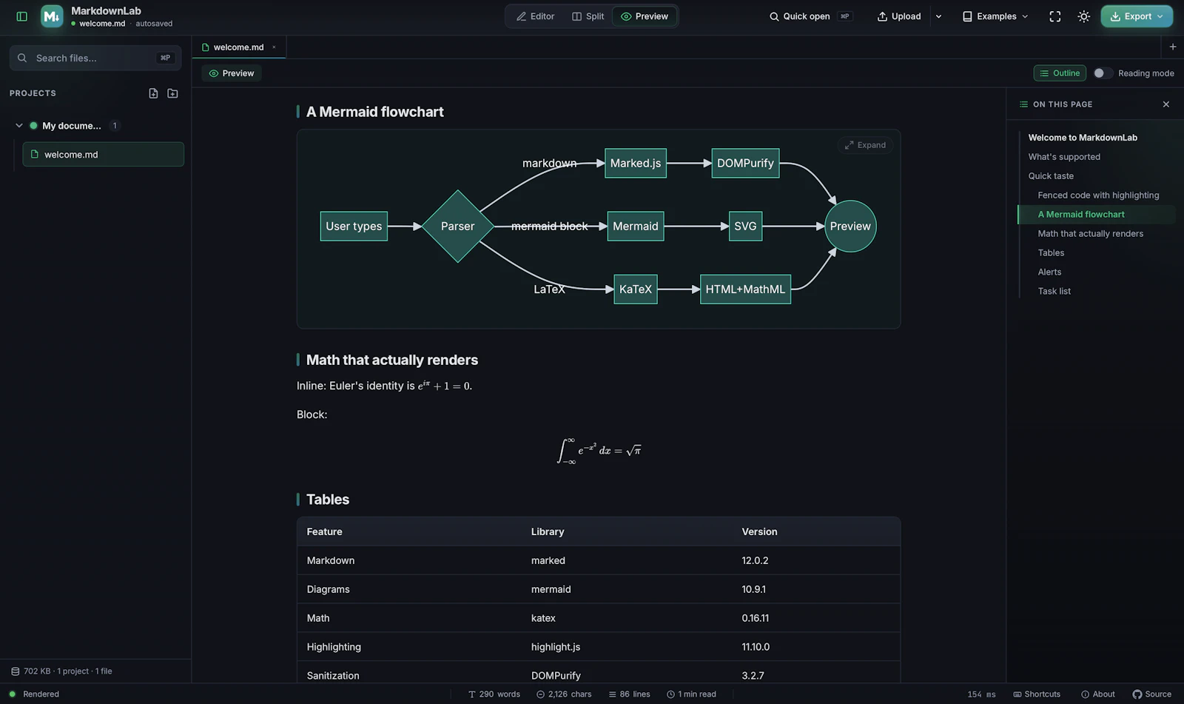This screenshot has width=1184, height=704.
Task: Toggle the Outline panel button
Action: click(x=1060, y=73)
